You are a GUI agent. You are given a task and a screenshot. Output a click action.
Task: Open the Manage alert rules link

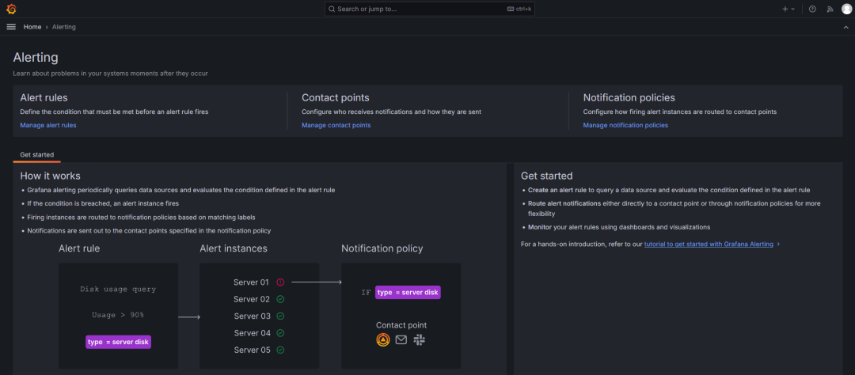click(x=48, y=125)
